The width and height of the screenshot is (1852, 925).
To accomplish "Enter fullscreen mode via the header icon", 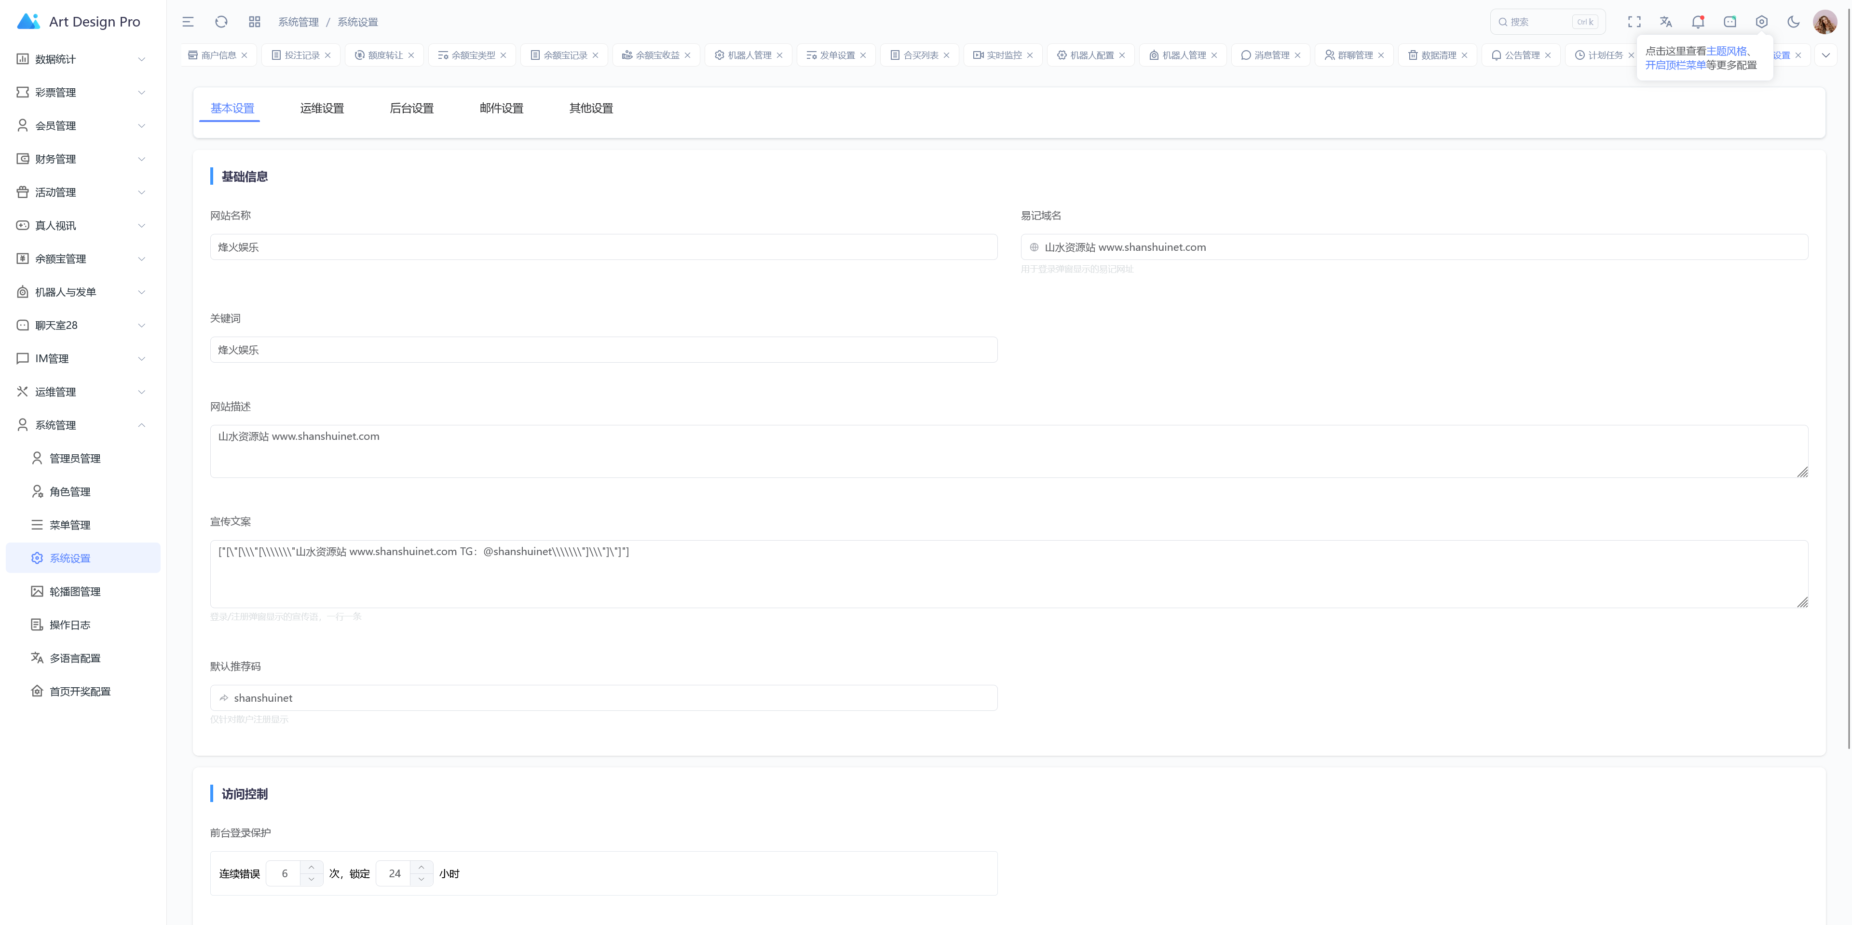I will pyautogui.click(x=1634, y=22).
